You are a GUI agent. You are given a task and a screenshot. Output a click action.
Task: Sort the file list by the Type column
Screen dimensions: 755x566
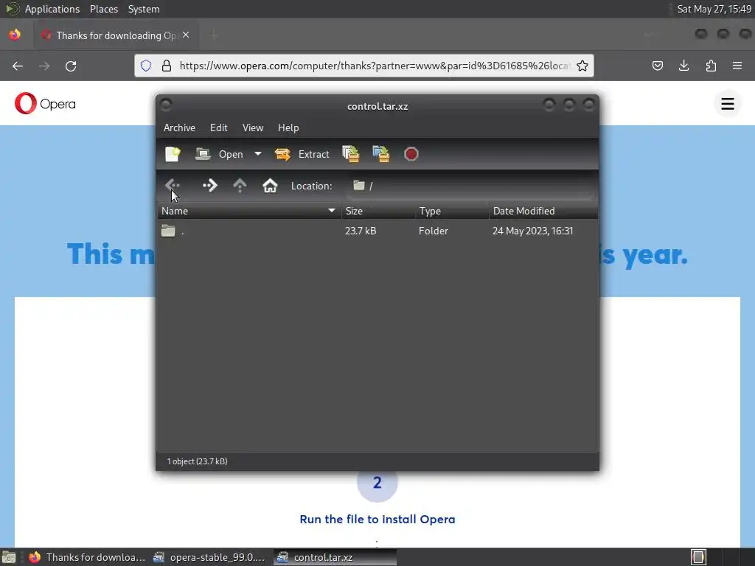(x=452, y=211)
